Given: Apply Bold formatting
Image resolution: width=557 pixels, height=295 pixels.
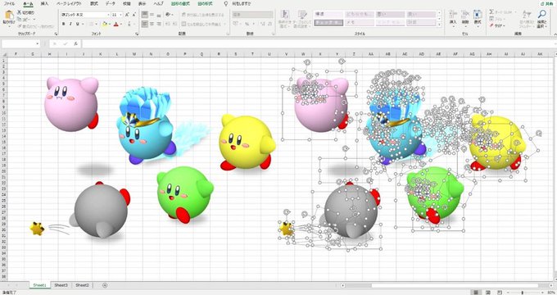Looking at the screenshot, I should coord(64,24).
